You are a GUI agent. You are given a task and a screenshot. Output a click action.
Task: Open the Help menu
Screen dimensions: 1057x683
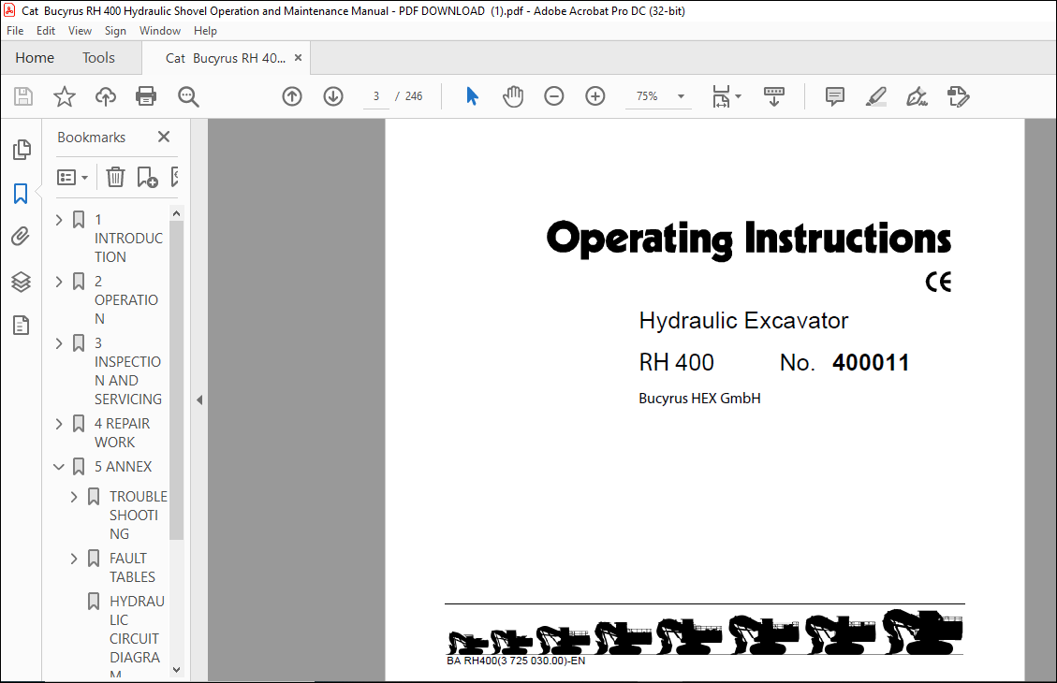(x=205, y=31)
